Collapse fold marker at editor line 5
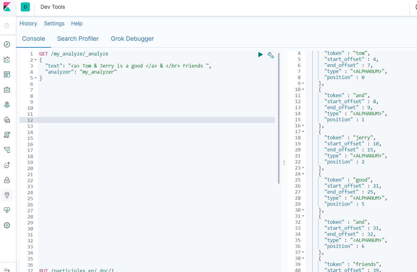 click(36, 78)
